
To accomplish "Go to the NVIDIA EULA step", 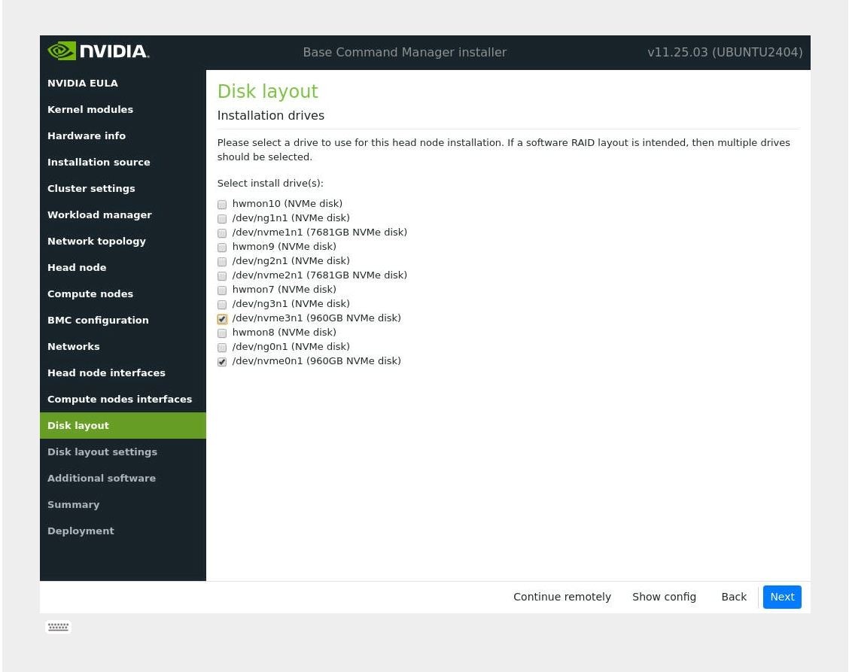I will (83, 83).
